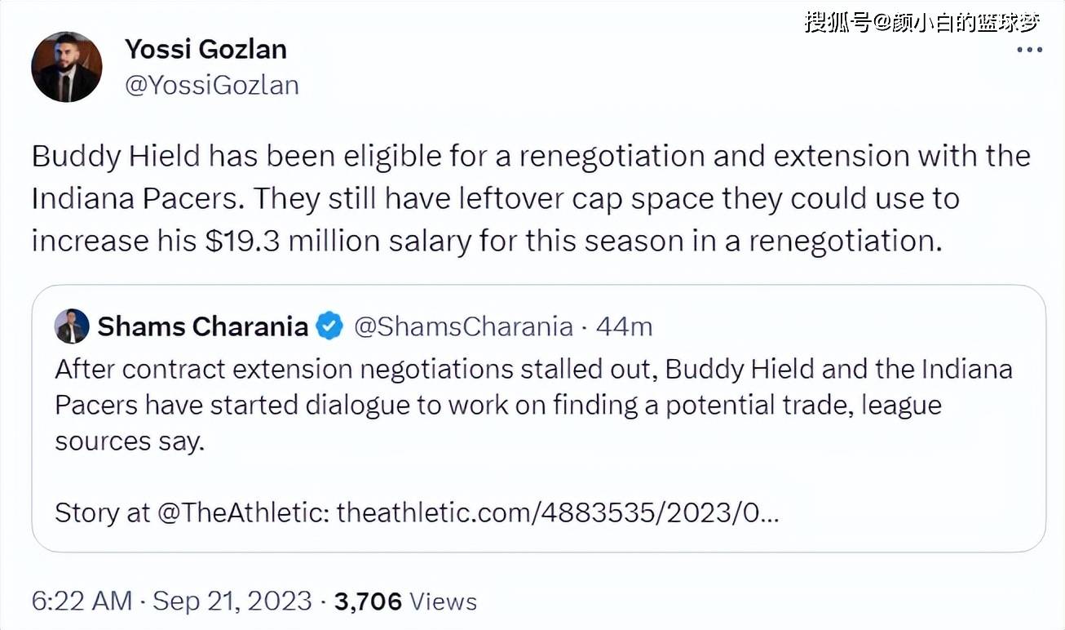Click the 3,706 Views count

405,601
